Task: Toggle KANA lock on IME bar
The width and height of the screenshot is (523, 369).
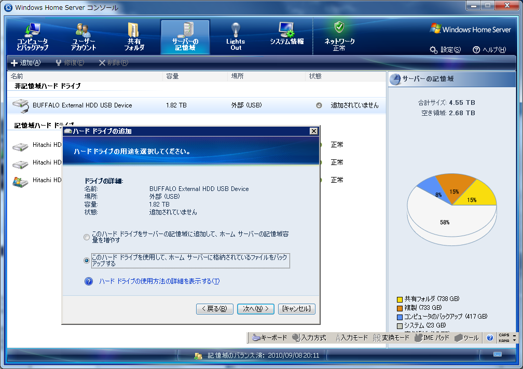Action: 504,340
